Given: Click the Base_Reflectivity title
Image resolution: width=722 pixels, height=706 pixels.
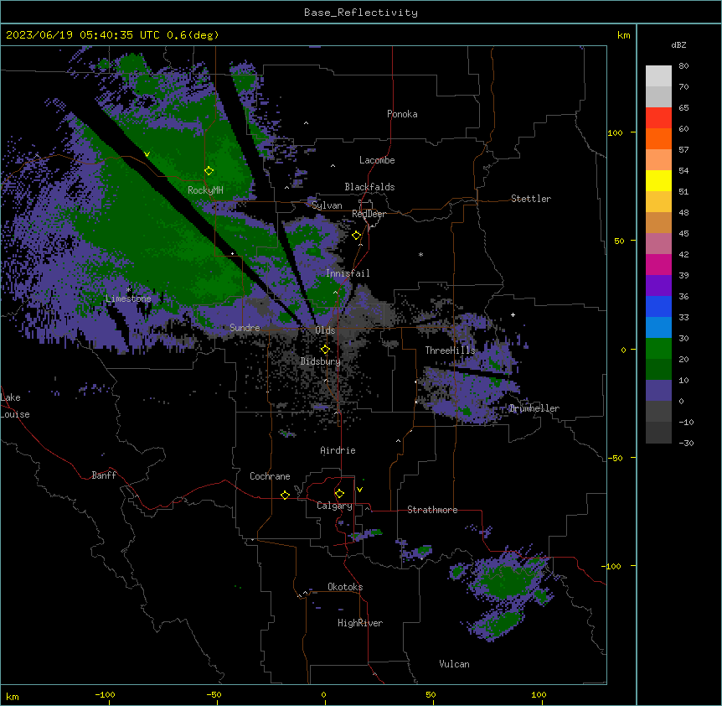Looking at the screenshot, I should (361, 13).
